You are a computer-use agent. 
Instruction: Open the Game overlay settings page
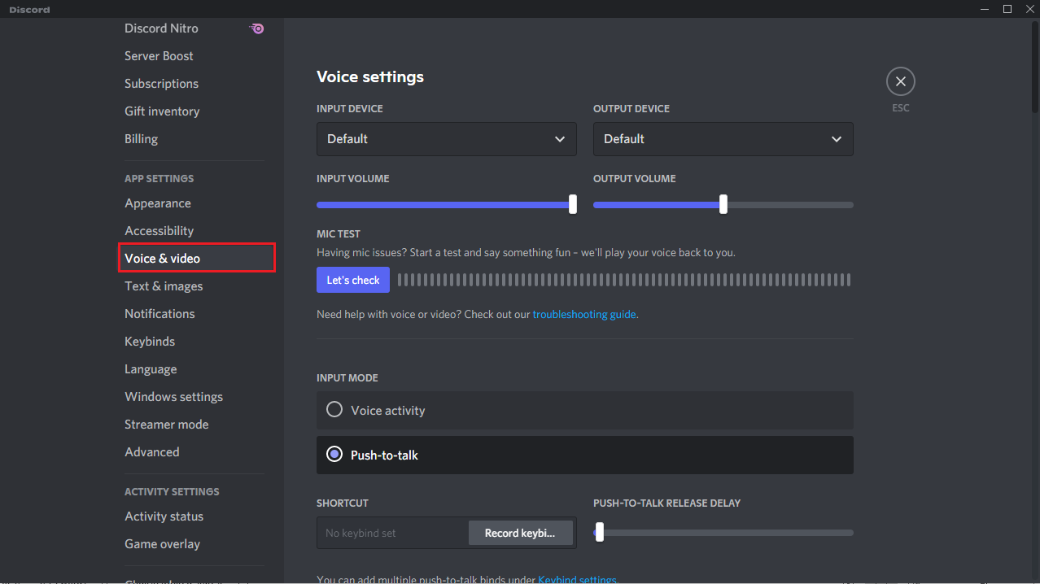click(x=162, y=543)
